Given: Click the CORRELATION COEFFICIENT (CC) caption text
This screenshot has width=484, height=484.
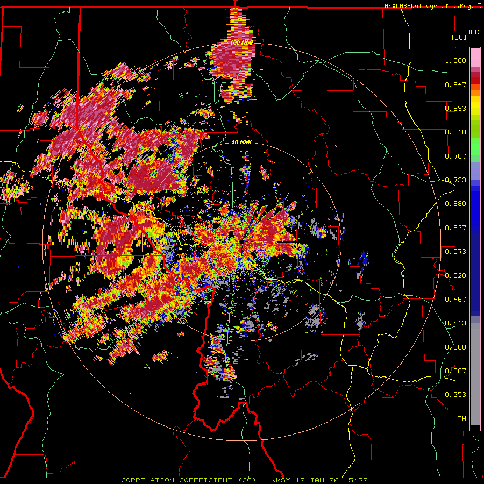Looking at the screenshot, I should click(x=189, y=480).
